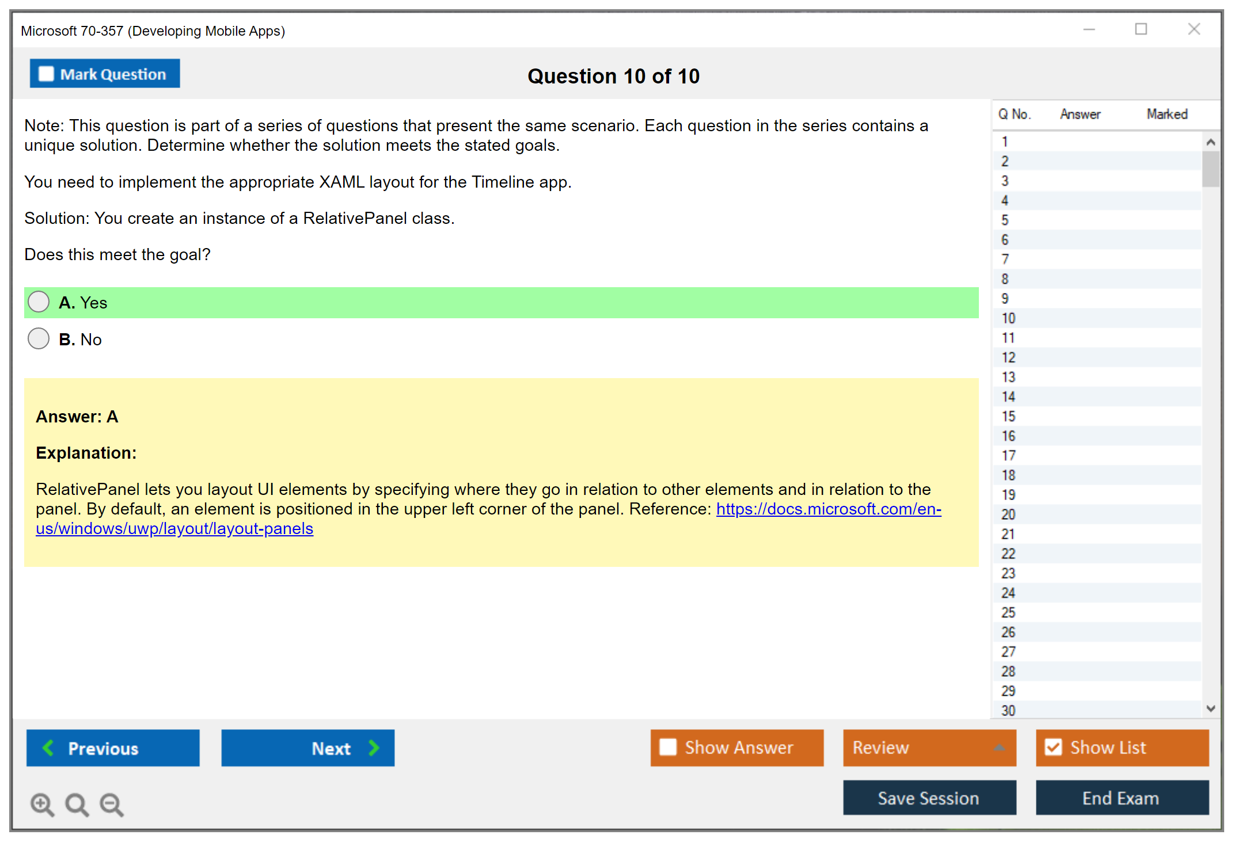Viewport: 1238px width, 846px height.
Task: Toggle the Mark Question checkbox
Action: pos(46,74)
